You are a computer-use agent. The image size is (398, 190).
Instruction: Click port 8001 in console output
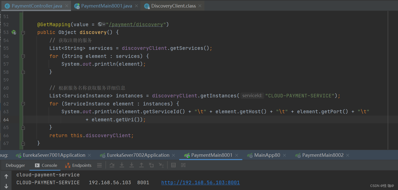tap(143, 182)
